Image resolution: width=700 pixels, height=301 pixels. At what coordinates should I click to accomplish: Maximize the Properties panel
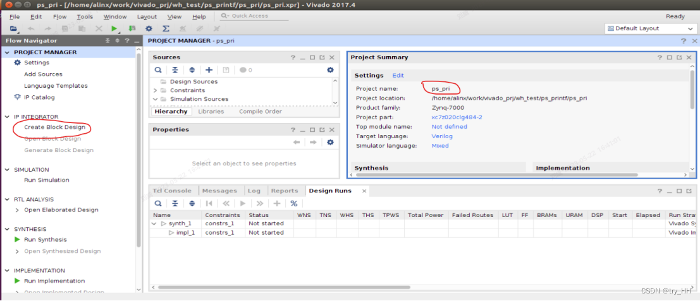pos(312,129)
